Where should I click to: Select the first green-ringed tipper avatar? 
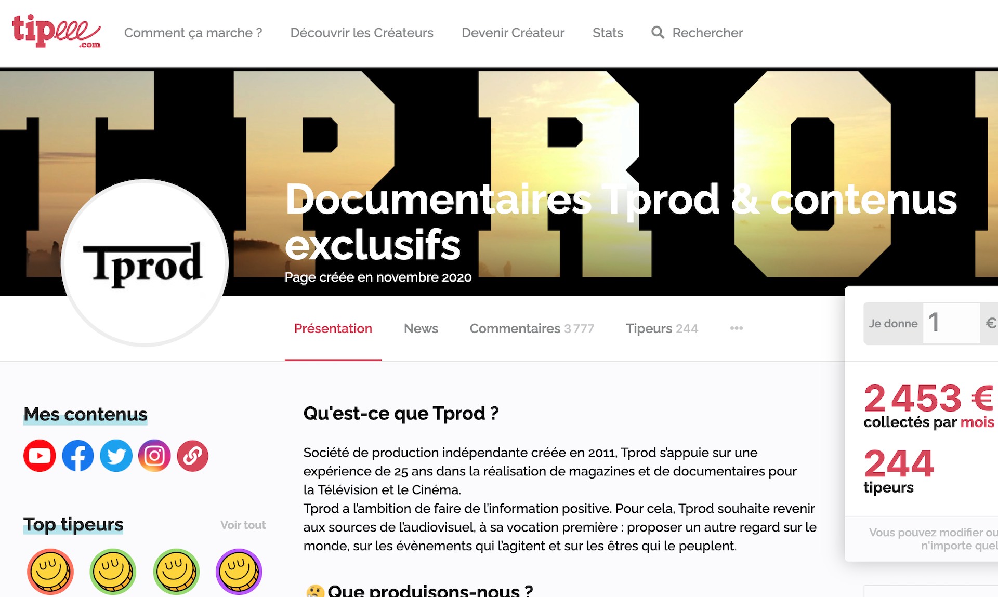(x=113, y=572)
